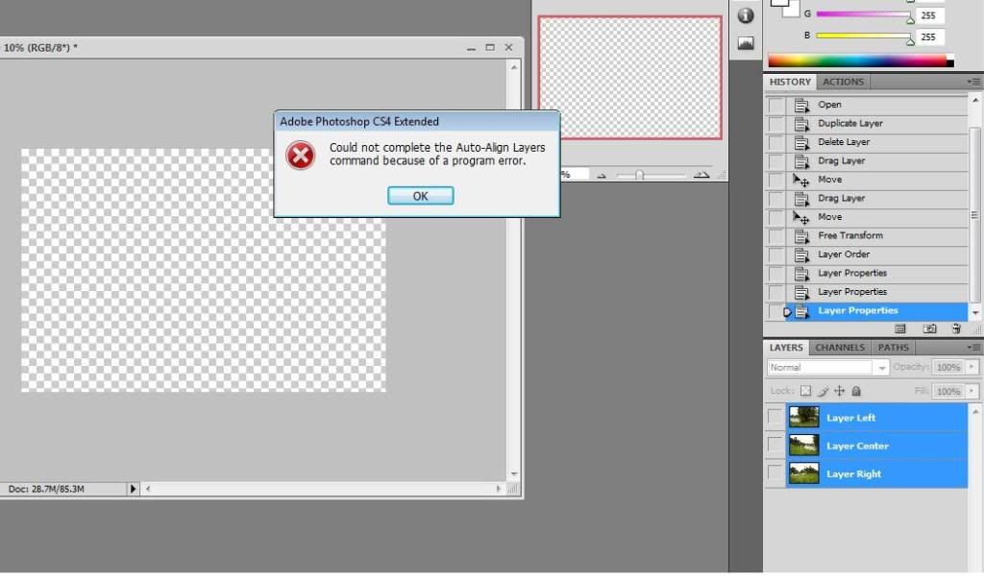Open the layer Opacity slider arrow
The width and height of the screenshot is (984, 582).
pyautogui.click(x=972, y=368)
